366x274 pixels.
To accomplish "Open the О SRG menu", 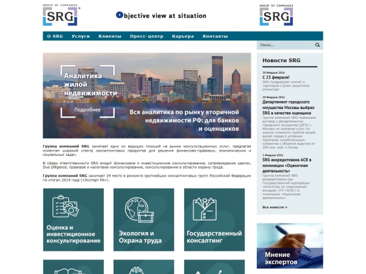I will click(55, 36).
